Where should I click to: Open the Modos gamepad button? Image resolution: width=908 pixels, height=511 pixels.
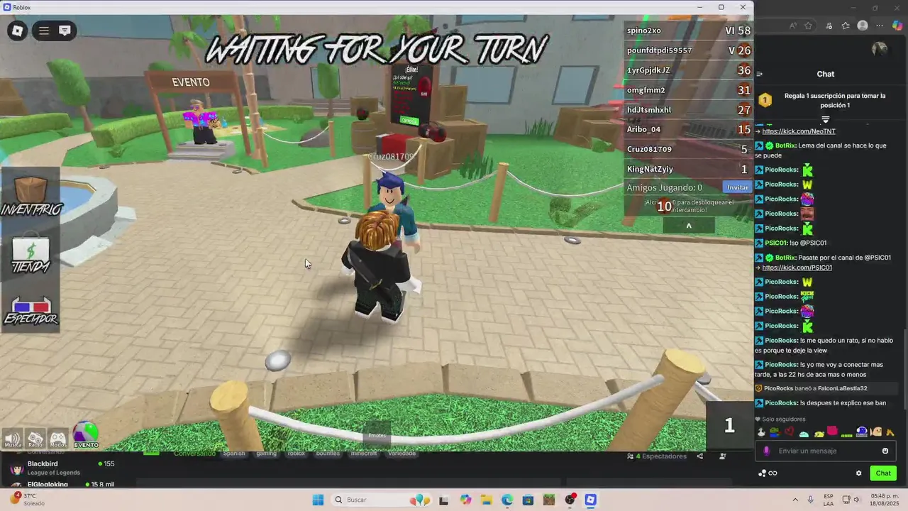click(58, 439)
